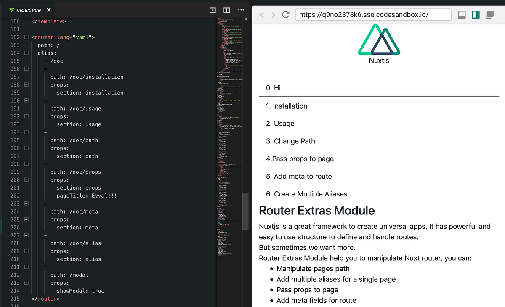Screen dimensions: 505x307
Task: Click the '6. Create Multiple Aliases' link
Action: coord(311,194)
